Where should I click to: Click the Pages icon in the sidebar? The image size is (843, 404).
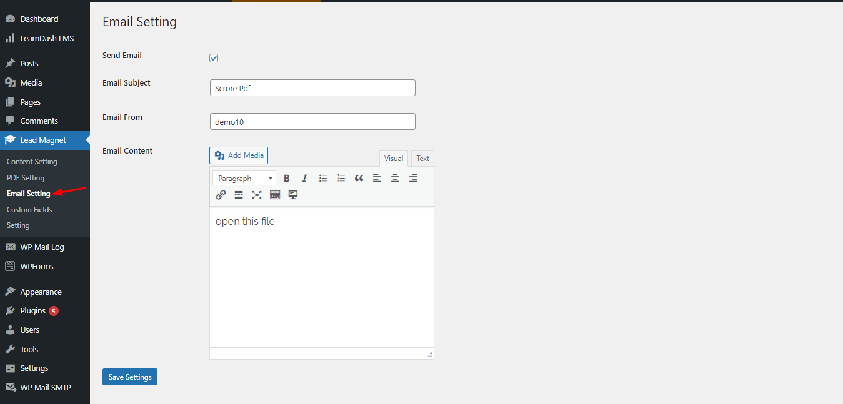[10, 102]
